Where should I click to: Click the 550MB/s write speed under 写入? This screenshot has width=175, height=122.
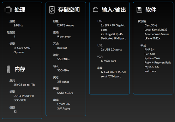coord(63,70)
